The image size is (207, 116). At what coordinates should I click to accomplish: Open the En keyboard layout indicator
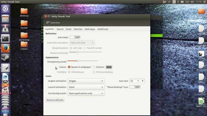tap(174, 2)
